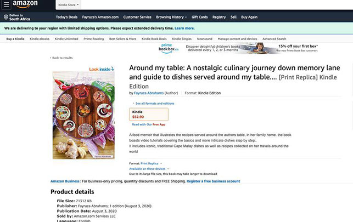Open the Best Sellers & More tab

point(122,39)
